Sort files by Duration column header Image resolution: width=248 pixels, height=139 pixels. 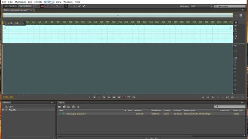point(138,110)
